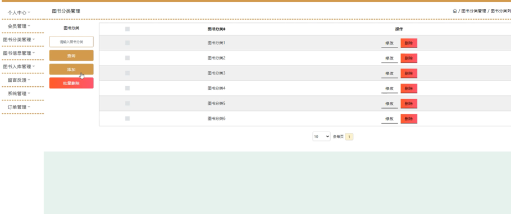Viewport: 511px width, 214px height.
Task: Click 删除 for 图书分类2
Action: click(409, 58)
